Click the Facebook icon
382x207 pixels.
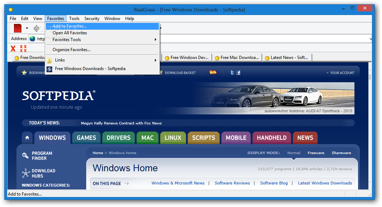pyautogui.click(x=239, y=73)
